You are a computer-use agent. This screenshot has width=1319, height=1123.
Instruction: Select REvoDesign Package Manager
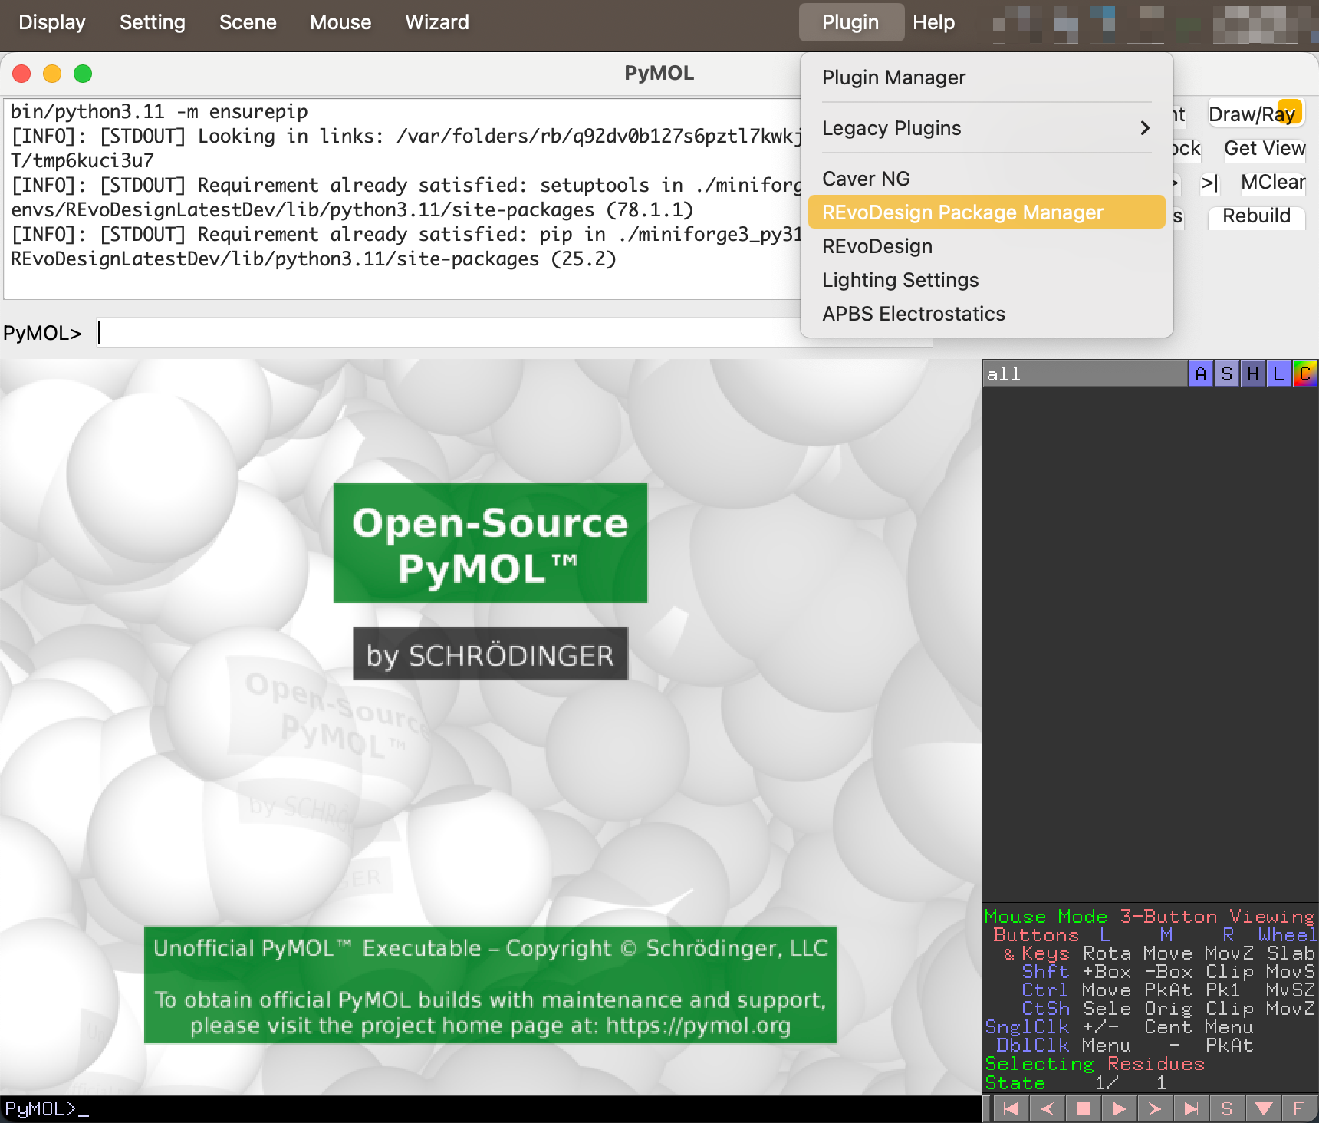point(986,212)
